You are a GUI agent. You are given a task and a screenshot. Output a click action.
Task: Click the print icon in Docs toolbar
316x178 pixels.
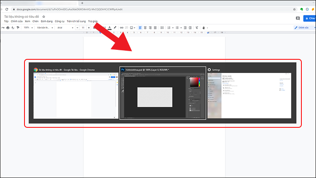point(8,28)
